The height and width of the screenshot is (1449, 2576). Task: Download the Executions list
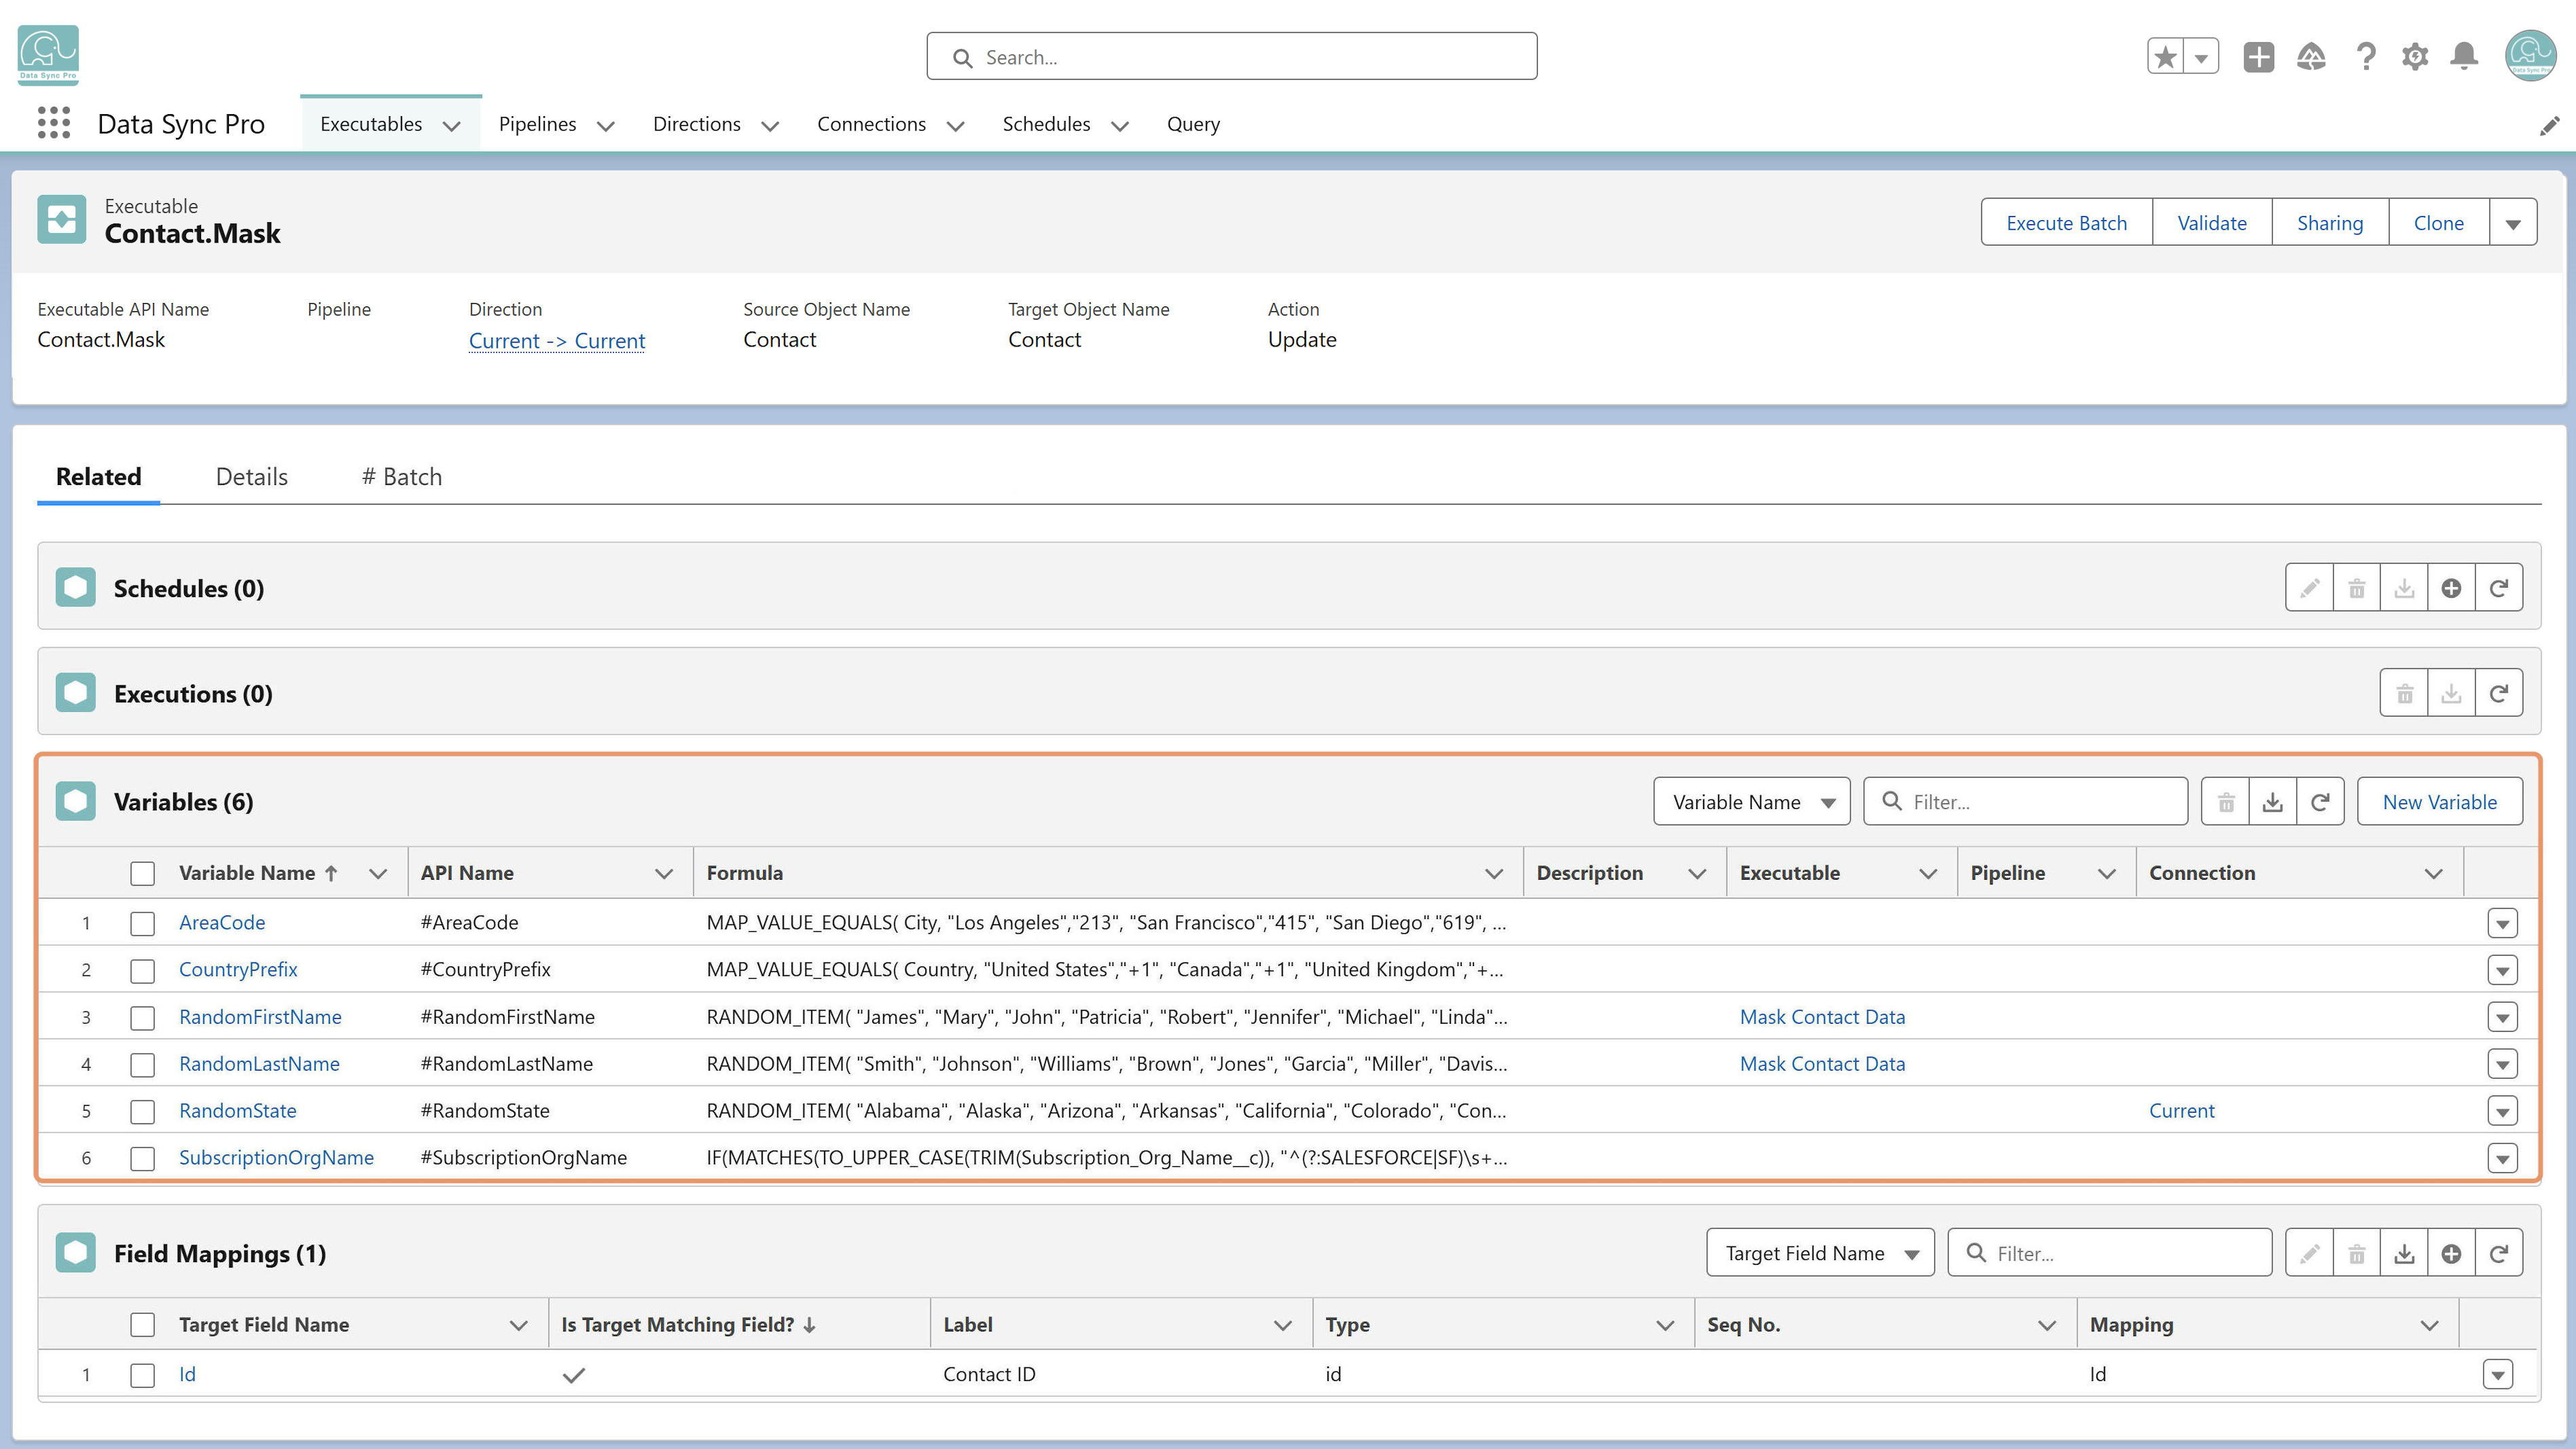[2450, 693]
